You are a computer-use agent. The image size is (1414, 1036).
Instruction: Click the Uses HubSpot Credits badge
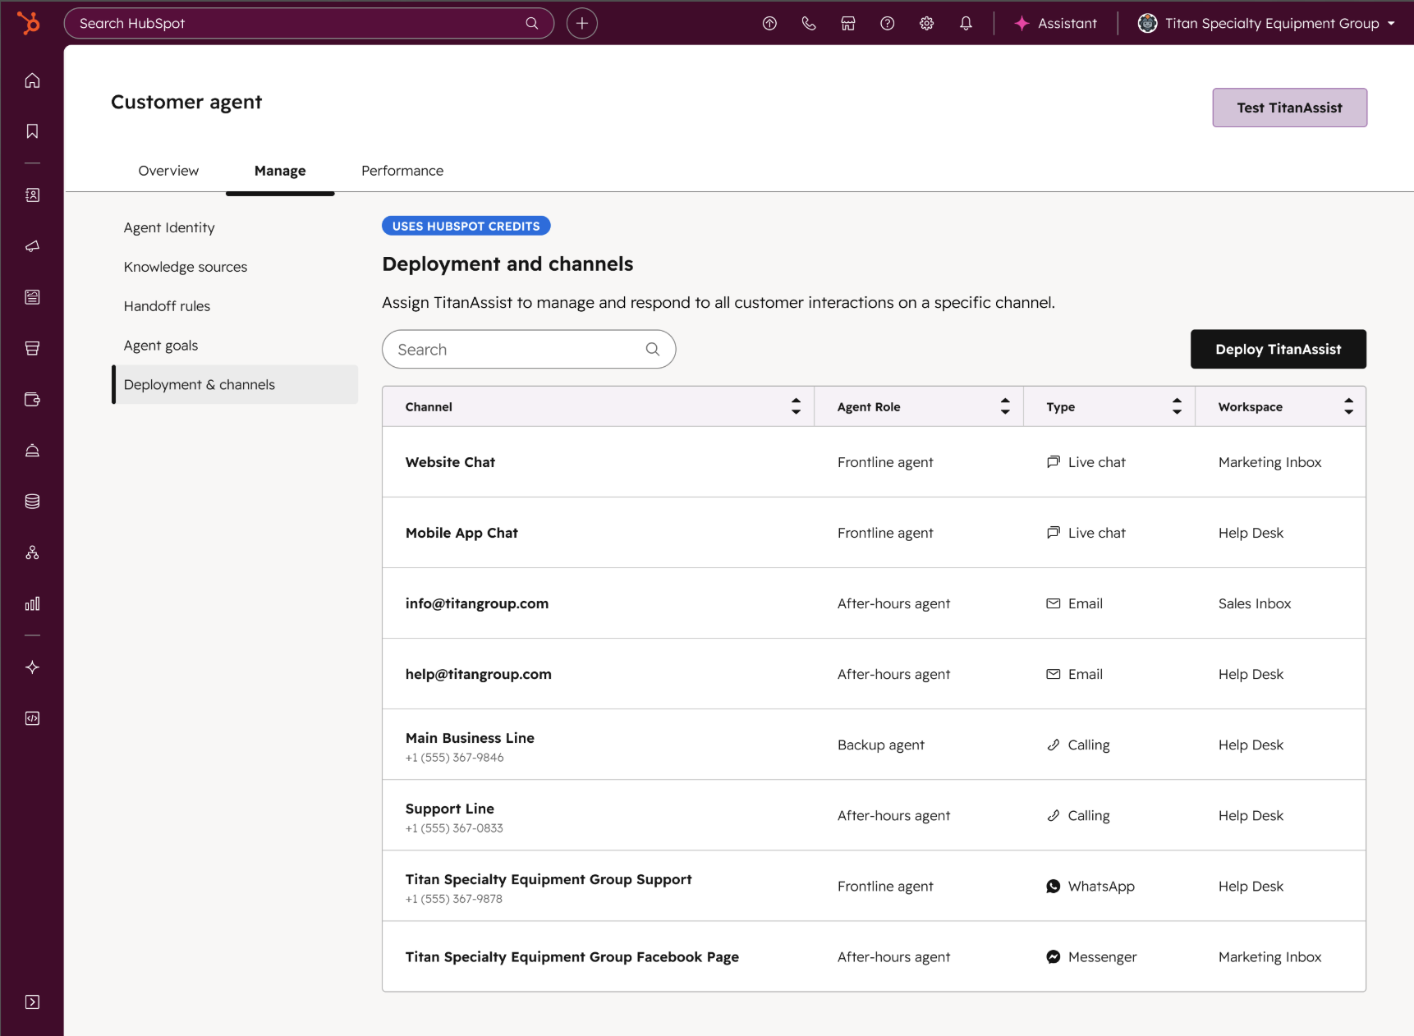point(466,226)
